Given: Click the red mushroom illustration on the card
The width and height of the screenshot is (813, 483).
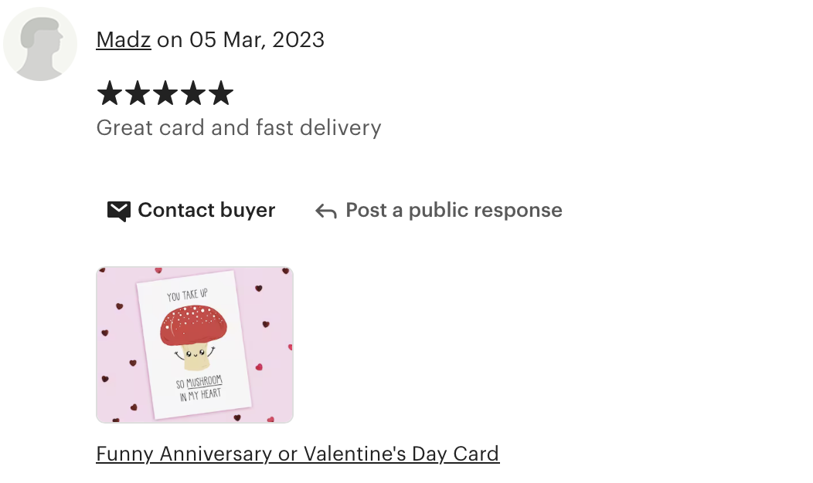Looking at the screenshot, I should (x=193, y=336).
